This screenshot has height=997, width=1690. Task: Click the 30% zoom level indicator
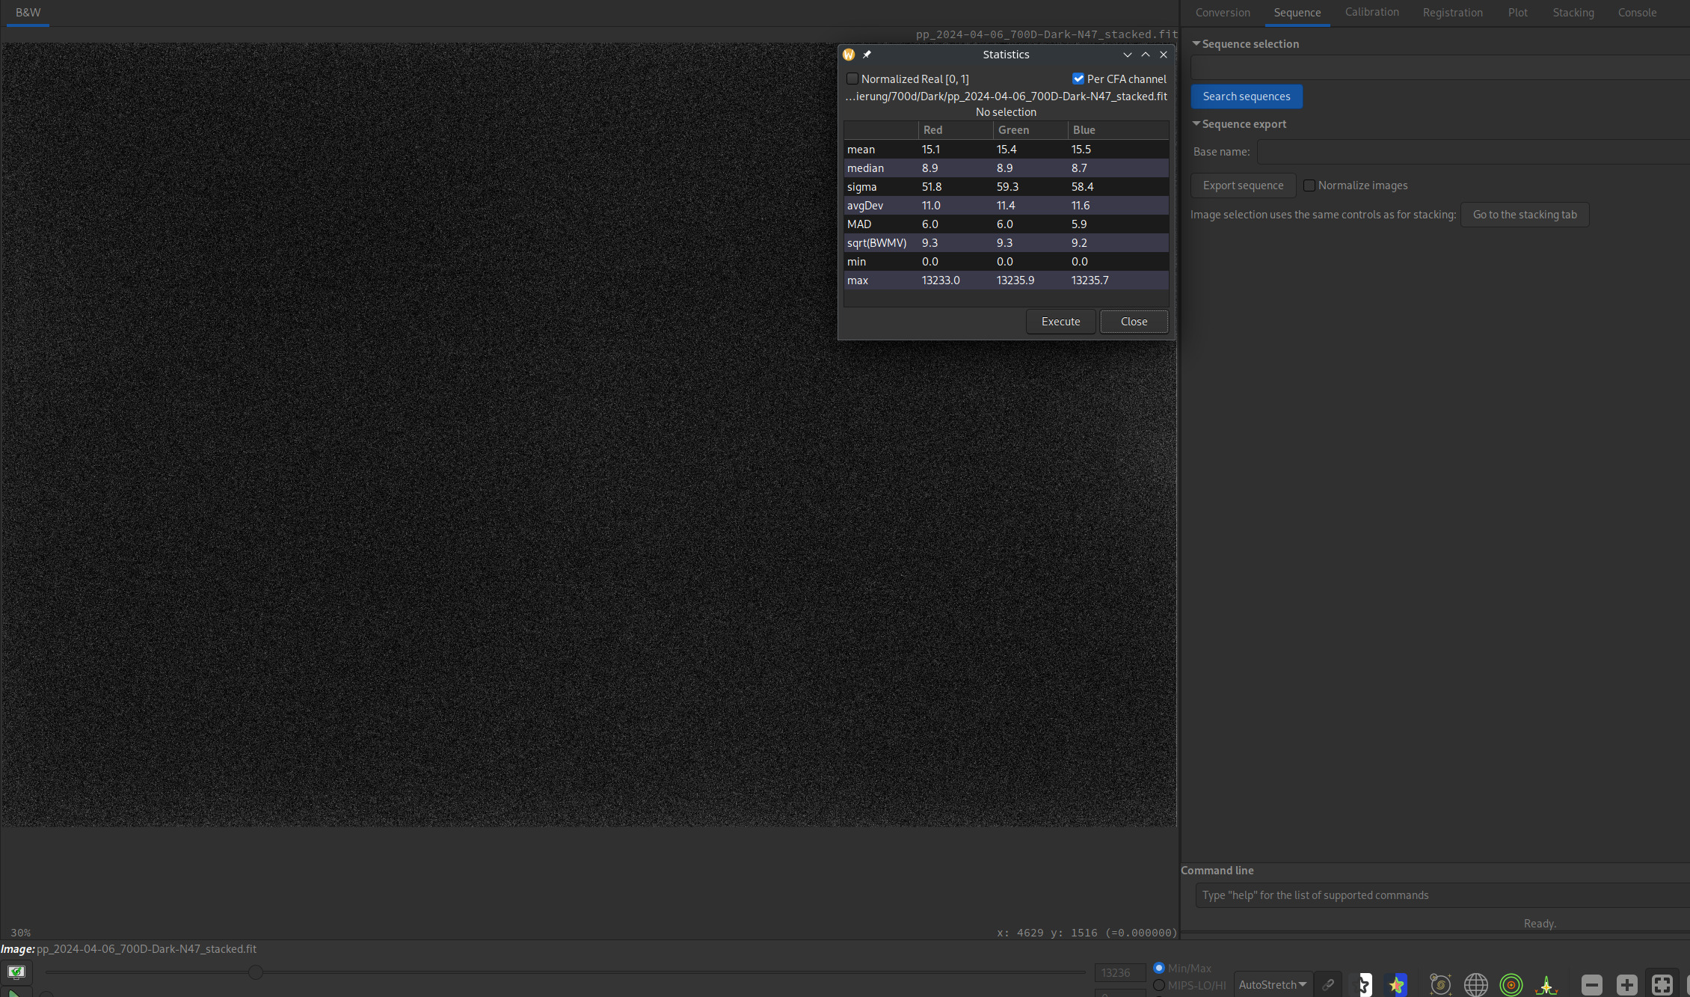pyautogui.click(x=21, y=933)
